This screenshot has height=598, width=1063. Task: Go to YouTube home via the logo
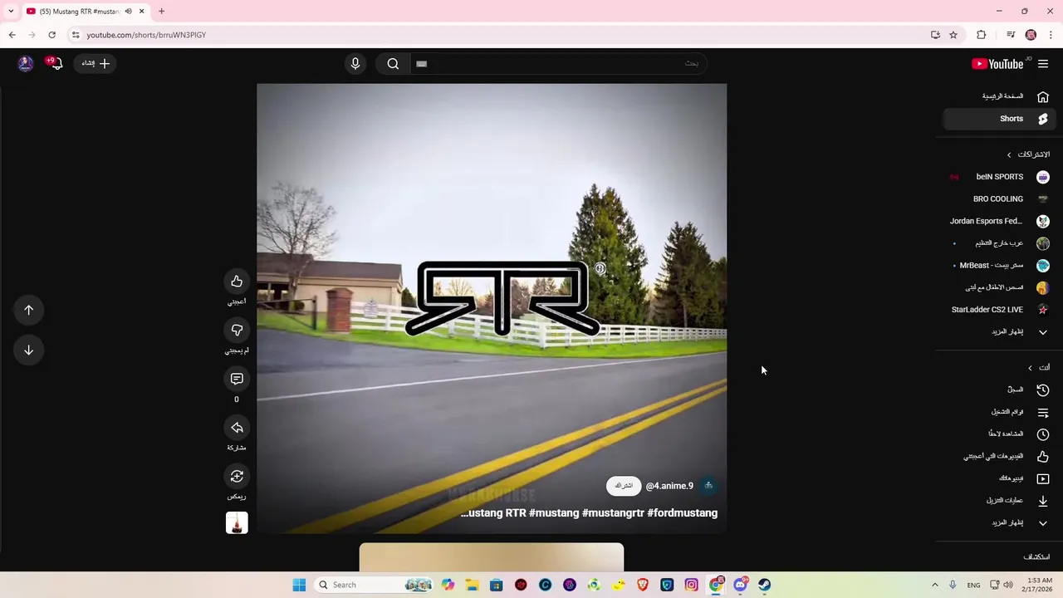click(997, 64)
